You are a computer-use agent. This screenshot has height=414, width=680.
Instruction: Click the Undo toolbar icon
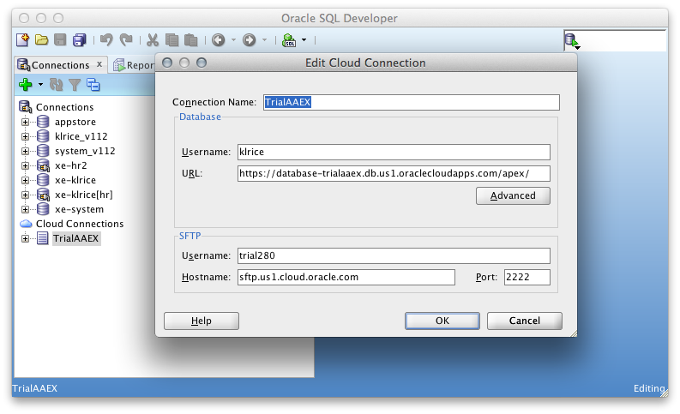click(x=106, y=40)
